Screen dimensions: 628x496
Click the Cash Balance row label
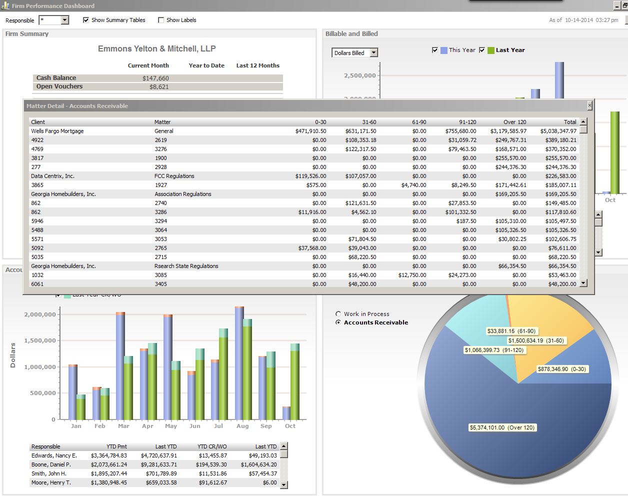click(56, 78)
